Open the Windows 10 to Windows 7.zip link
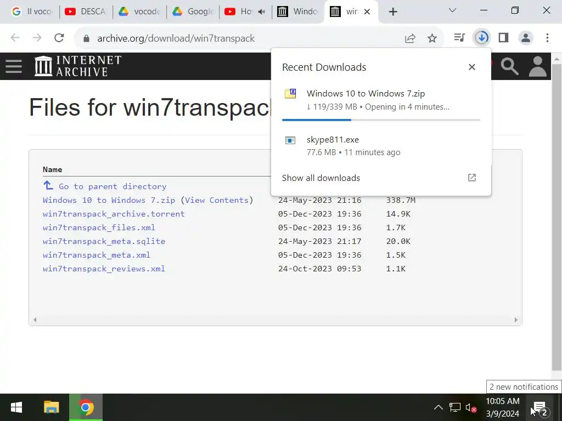Viewport: 562px width, 421px height. click(109, 200)
